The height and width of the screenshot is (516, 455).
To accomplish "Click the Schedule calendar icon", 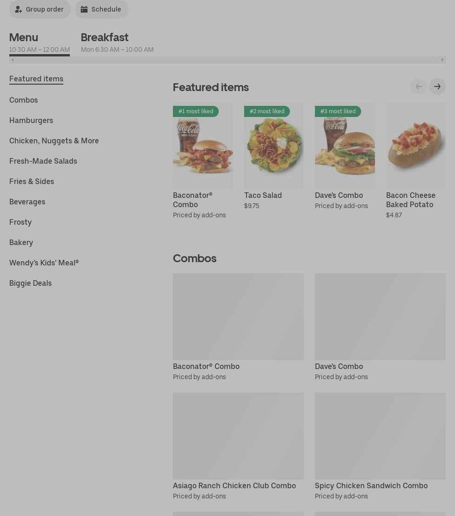I will [x=84, y=9].
